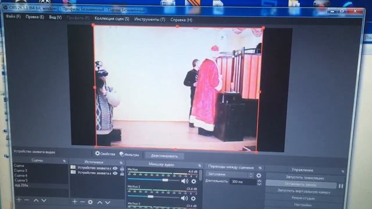The image size is (372, 209).
Task: Open the Фильтры source filters button
Action: (129, 154)
